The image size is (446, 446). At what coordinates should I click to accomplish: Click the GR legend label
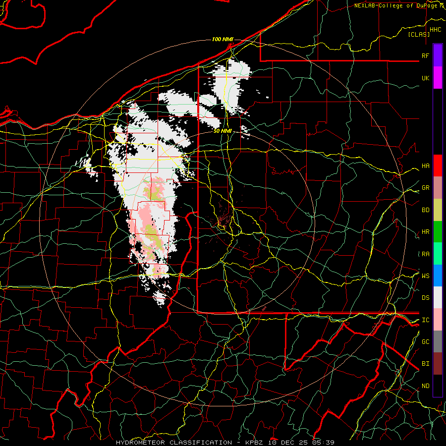coord(425,188)
